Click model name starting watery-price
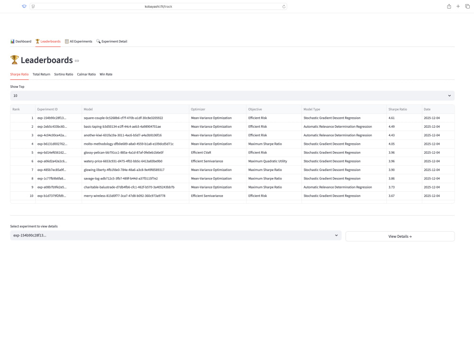 click(123, 161)
